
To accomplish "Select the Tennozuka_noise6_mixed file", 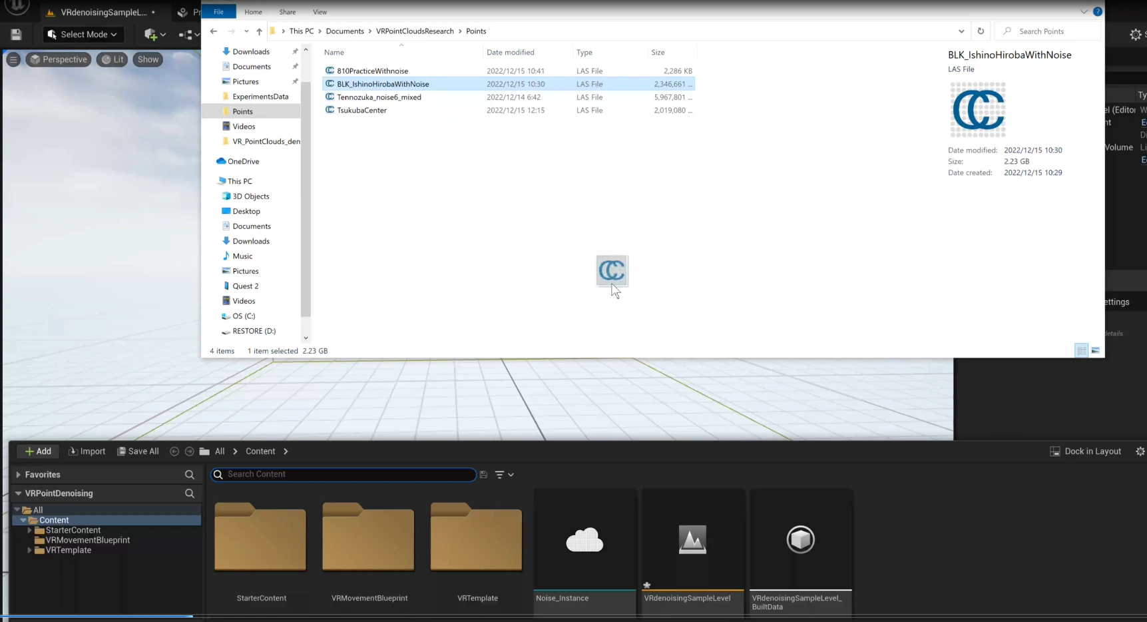I will click(509, 97).
